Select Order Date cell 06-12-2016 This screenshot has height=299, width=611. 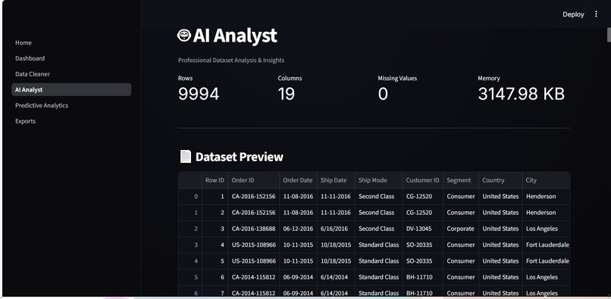tap(298, 229)
